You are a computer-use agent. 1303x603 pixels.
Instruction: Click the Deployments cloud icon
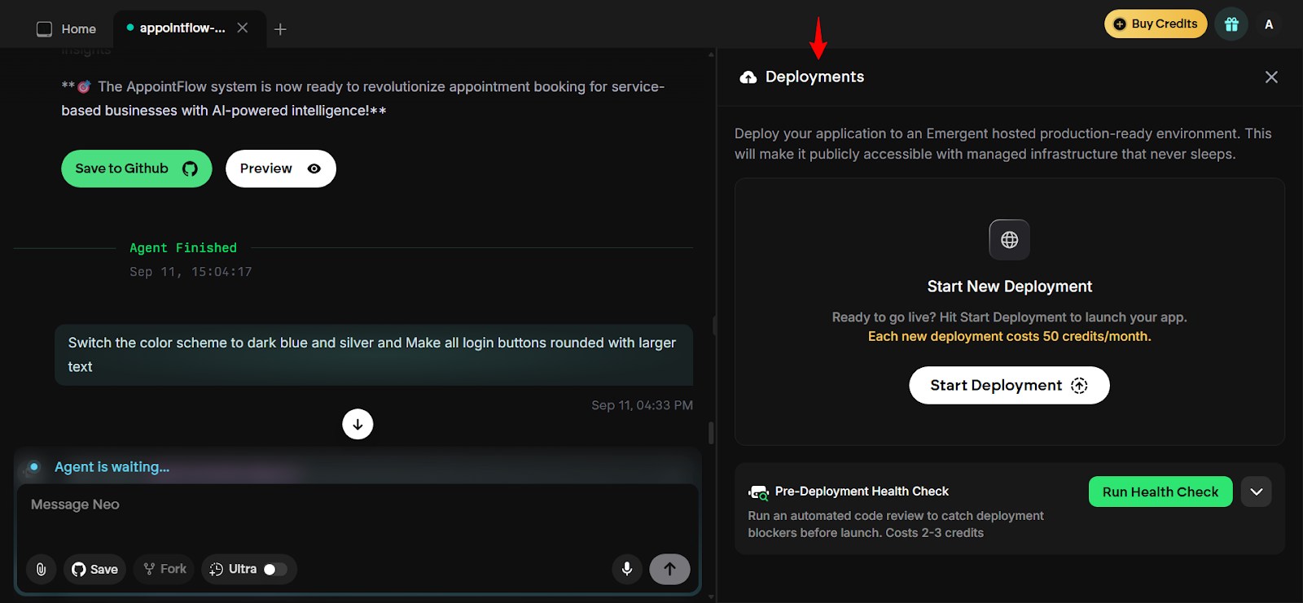click(x=748, y=77)
